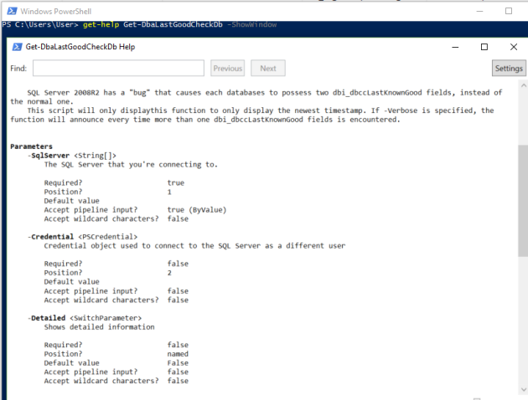Click the <SwitchParameter> type text
The image size is (528, 400).
106,318
